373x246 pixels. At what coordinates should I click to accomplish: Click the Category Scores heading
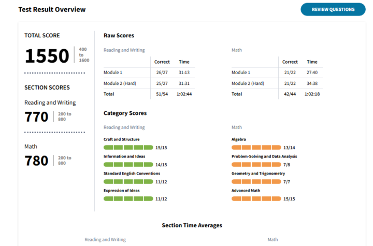point(125,113)
